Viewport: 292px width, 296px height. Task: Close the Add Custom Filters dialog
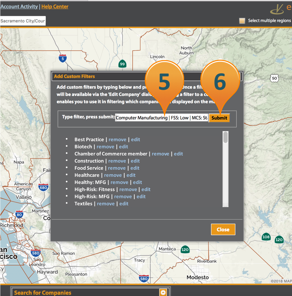(223, 230)
